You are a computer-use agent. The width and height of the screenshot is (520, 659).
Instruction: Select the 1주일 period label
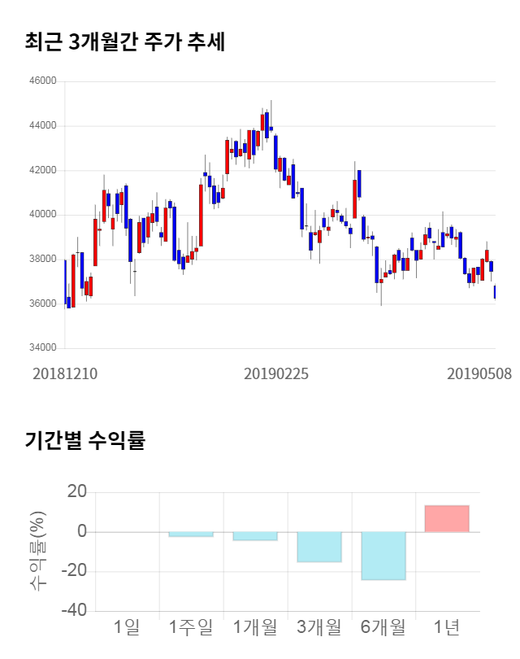click(x=191, y=627)
